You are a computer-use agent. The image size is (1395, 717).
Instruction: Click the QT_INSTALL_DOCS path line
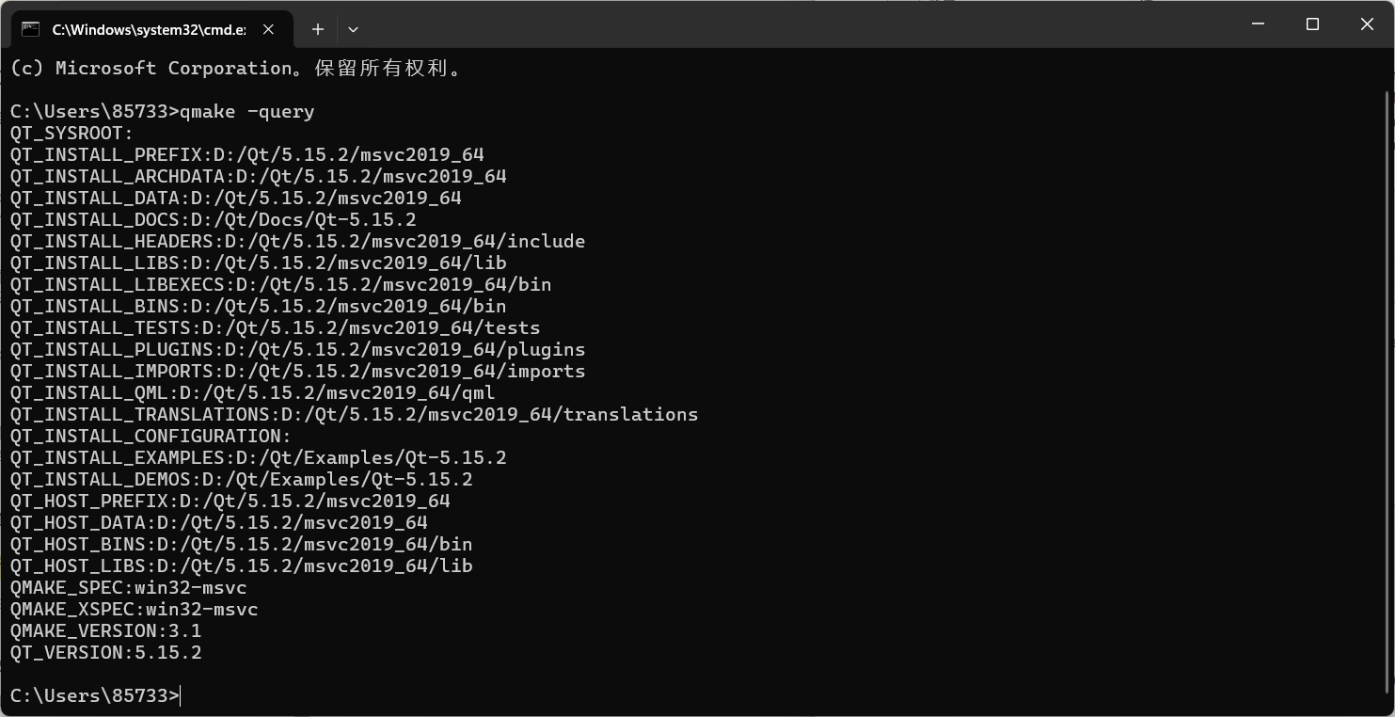coord(214,219)
